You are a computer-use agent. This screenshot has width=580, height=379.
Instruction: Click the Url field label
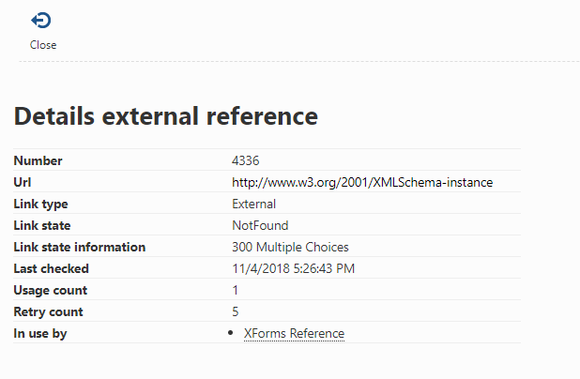coord(23,182)
